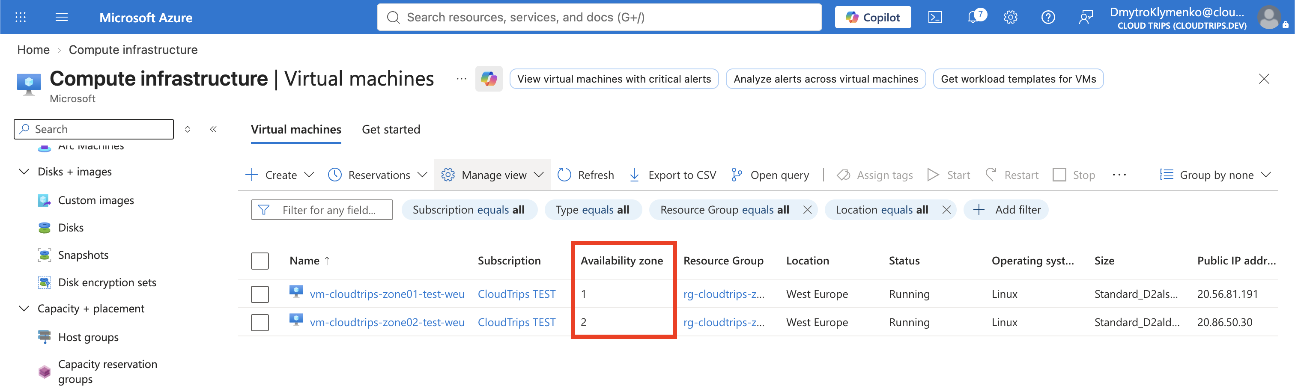Sort by the Availability zone column
1295x386 pixels.
point(621,261)
